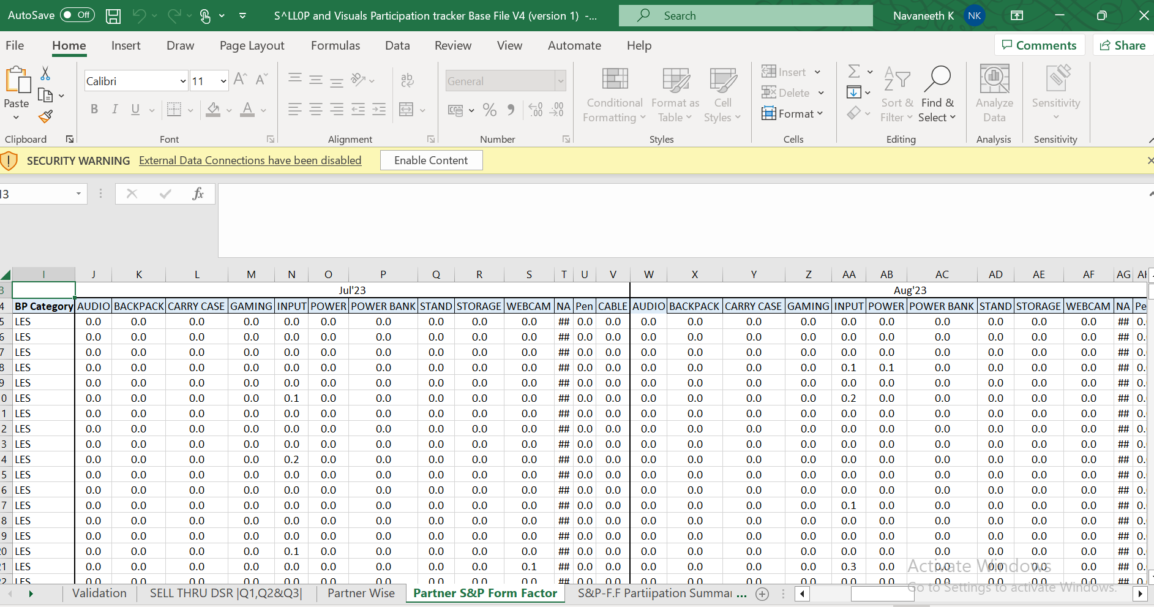Image resolution: width=1154 pixels, height=607 pixels.
Task: Click the Insert Function fx icon
Action: point(198,194)
